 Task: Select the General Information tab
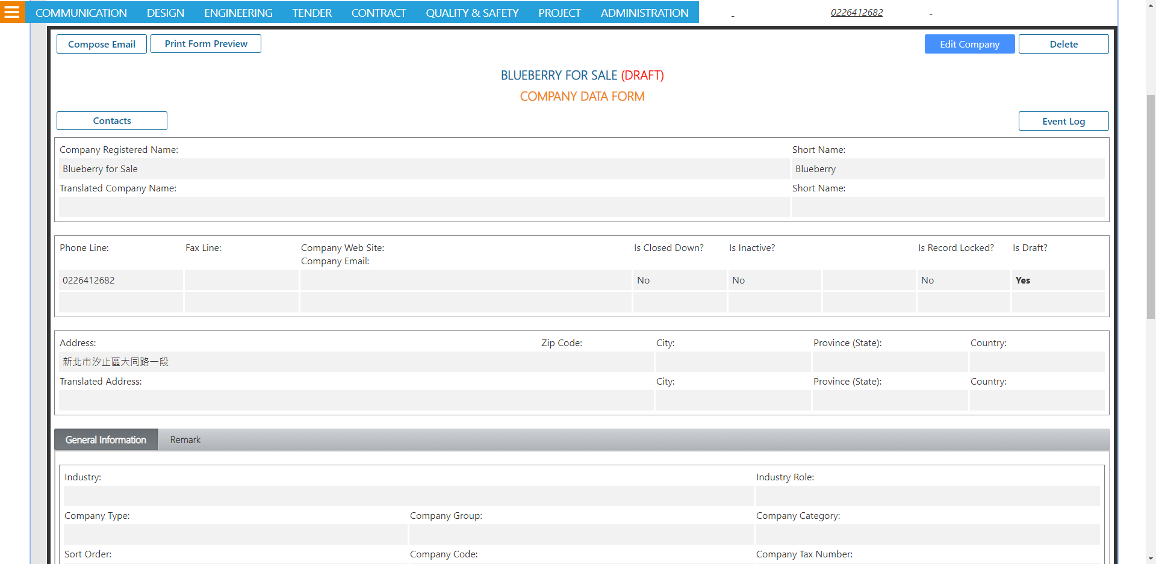click(106, 440)
